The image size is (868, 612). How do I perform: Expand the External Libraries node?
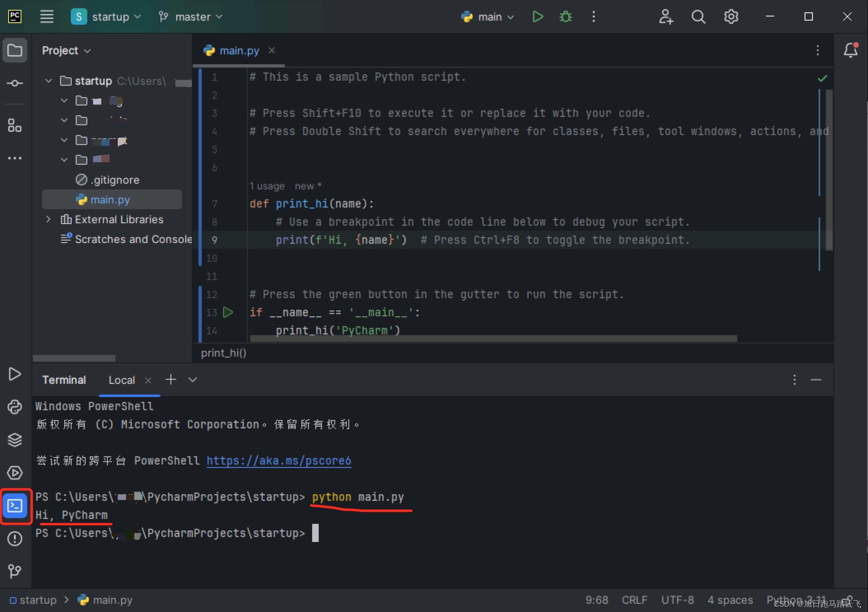pos(48,219)
